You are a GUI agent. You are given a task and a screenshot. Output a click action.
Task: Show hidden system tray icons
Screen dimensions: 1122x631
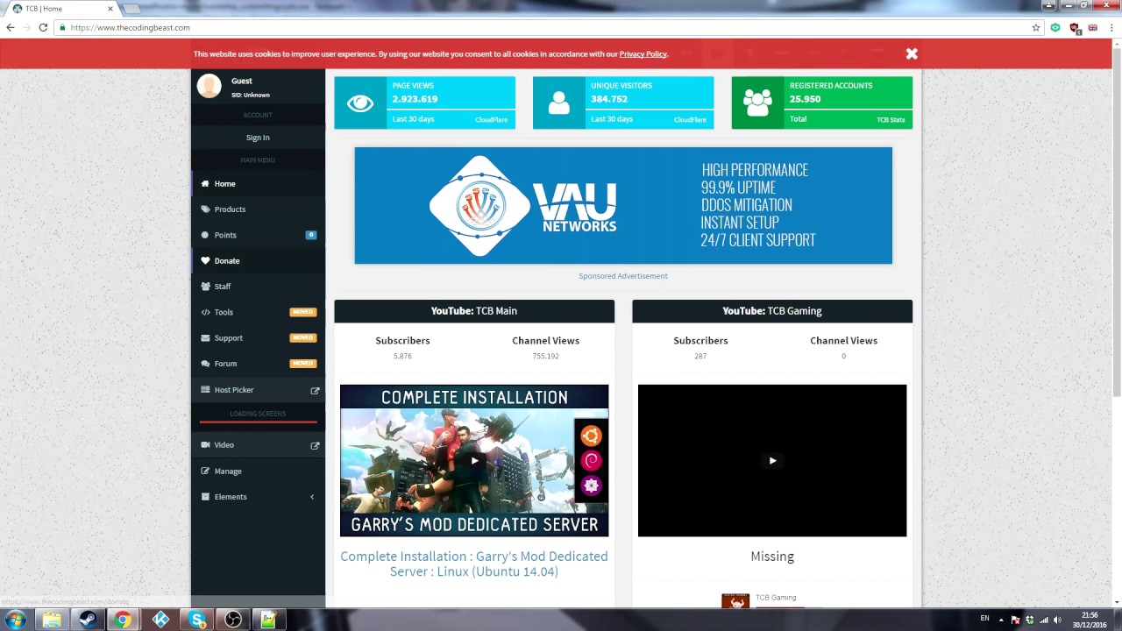[x=1001, y=620]
